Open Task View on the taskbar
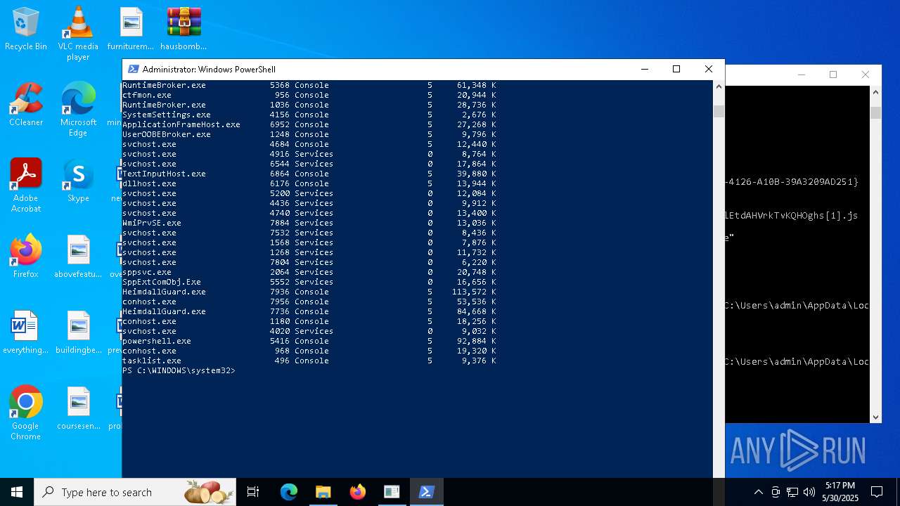 pos(253,492)
